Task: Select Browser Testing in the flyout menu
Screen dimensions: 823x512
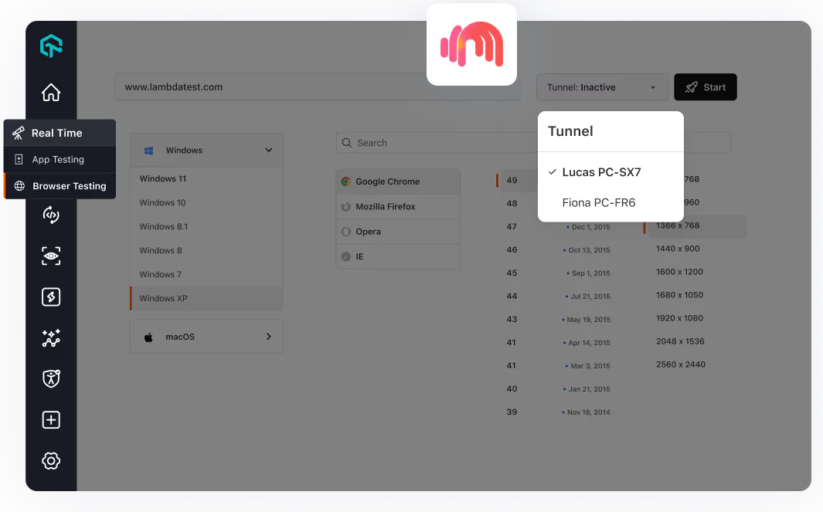Action: tap(60, 185)
